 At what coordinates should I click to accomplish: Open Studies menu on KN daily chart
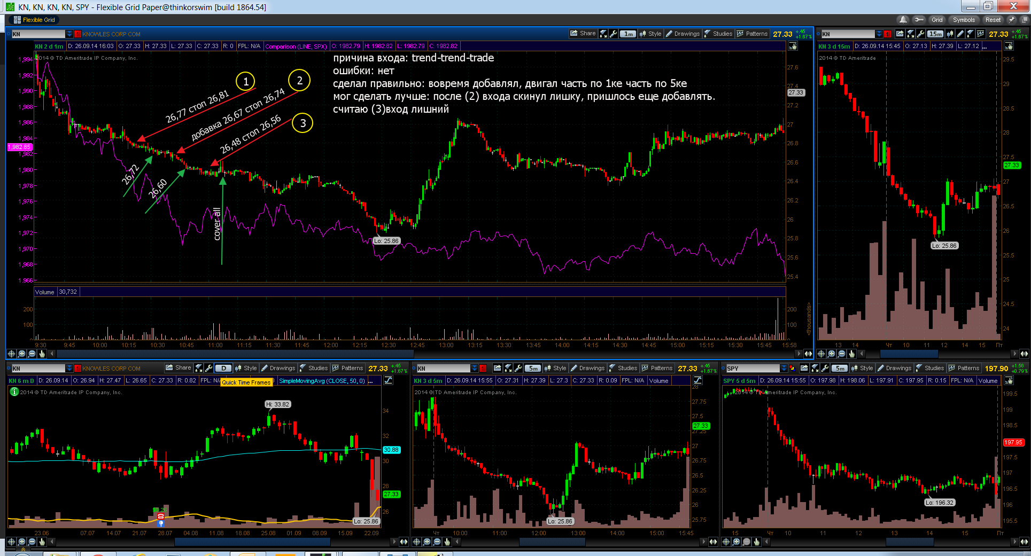coord(314,368)
